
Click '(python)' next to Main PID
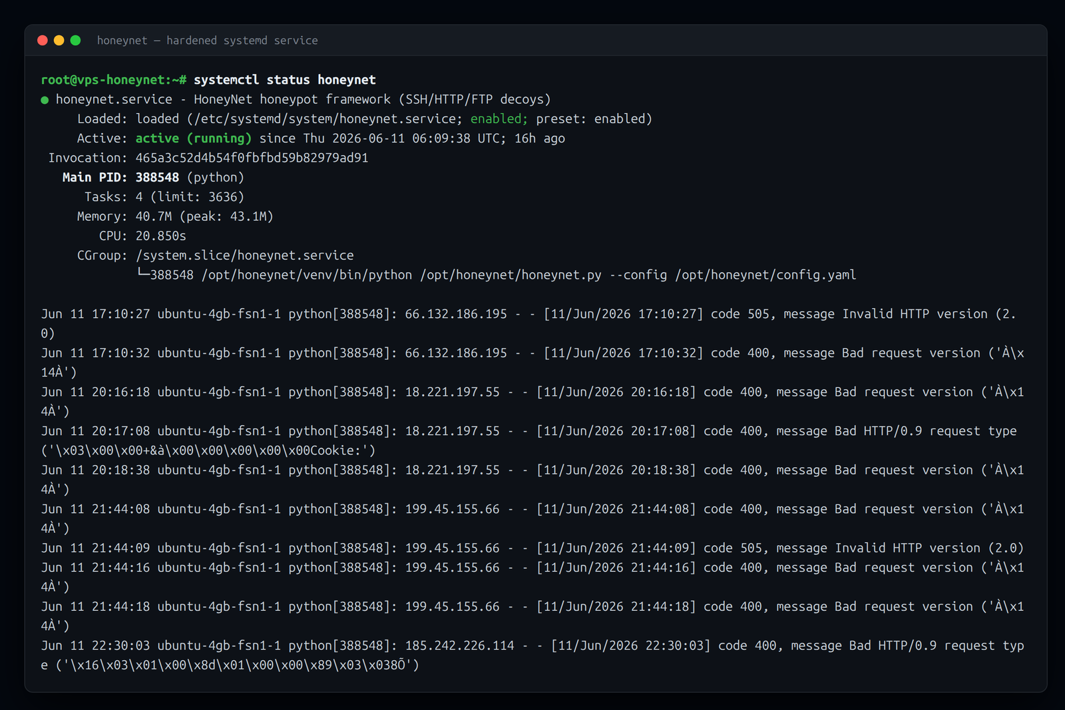coord(216,178)
